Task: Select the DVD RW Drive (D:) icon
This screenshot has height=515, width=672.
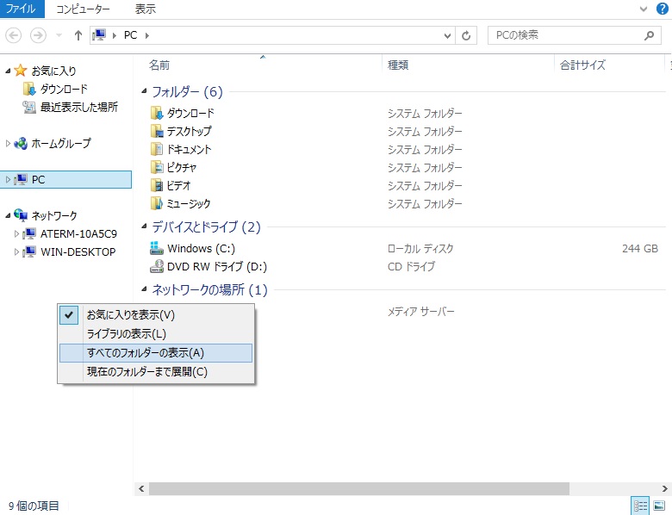Action: coord(156,266)
